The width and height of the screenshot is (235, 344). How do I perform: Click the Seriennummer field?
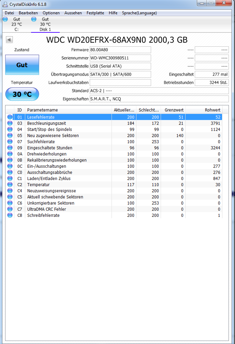click(x=120, y=58)
